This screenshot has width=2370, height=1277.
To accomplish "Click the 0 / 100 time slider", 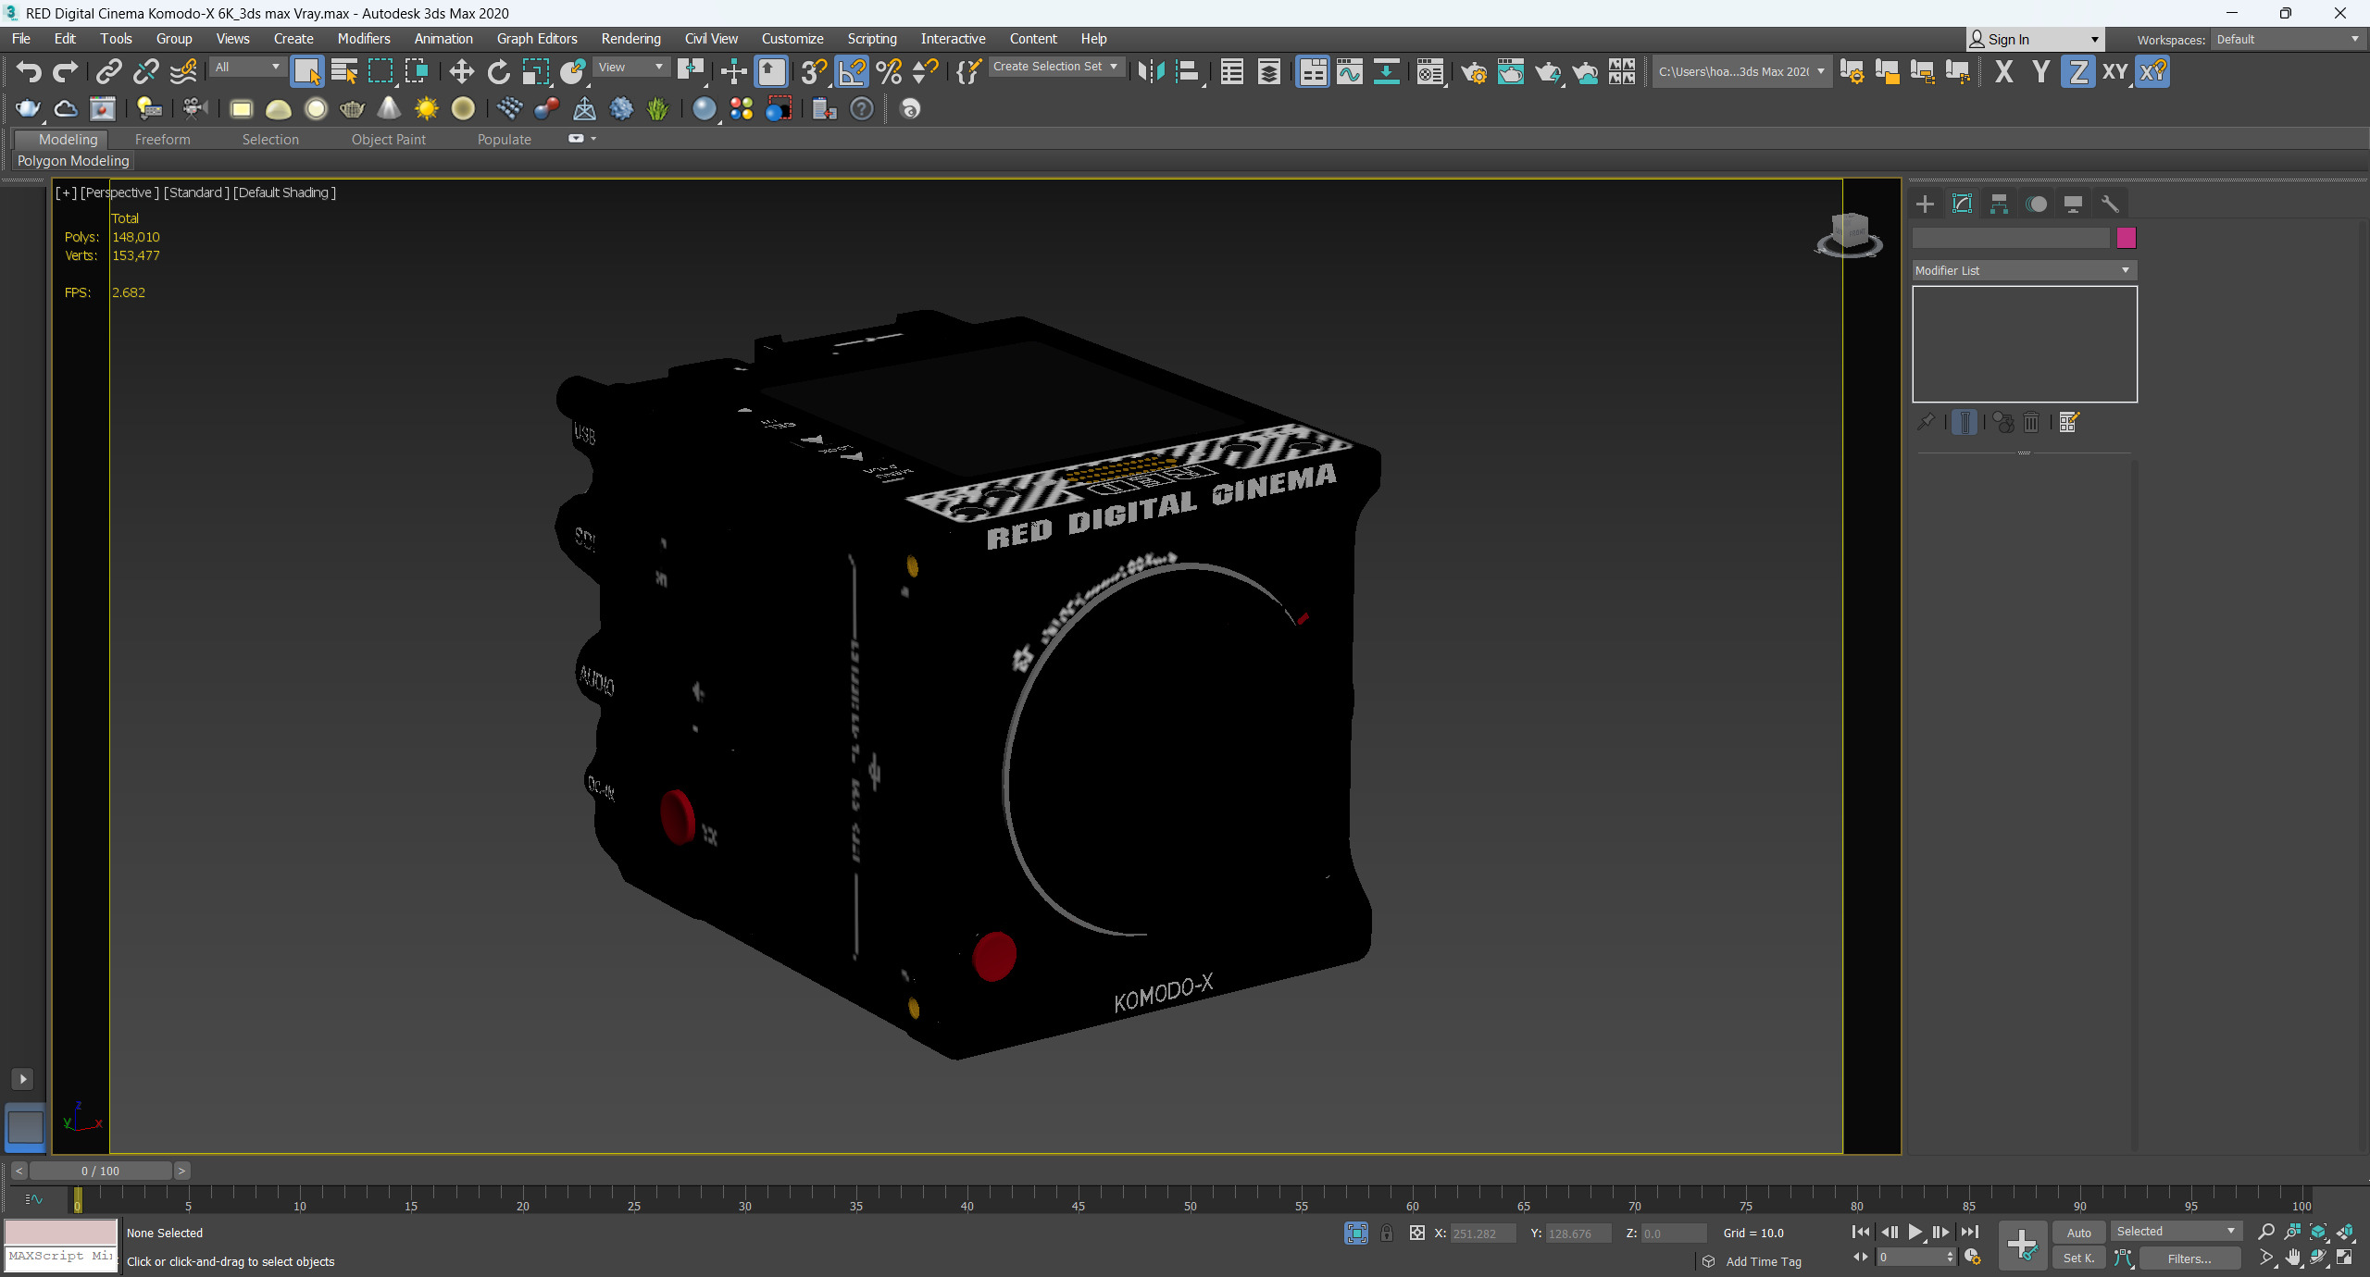I will [100, 1171].
